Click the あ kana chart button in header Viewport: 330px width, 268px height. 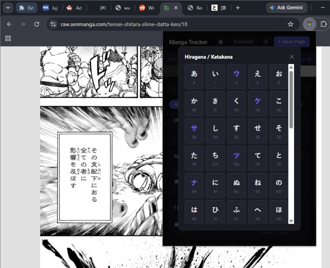tap(266, 42)
